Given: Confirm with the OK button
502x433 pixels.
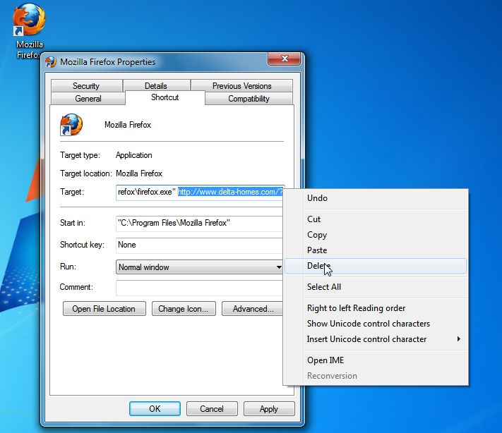Looking at the screenshot, I should 155,409.
